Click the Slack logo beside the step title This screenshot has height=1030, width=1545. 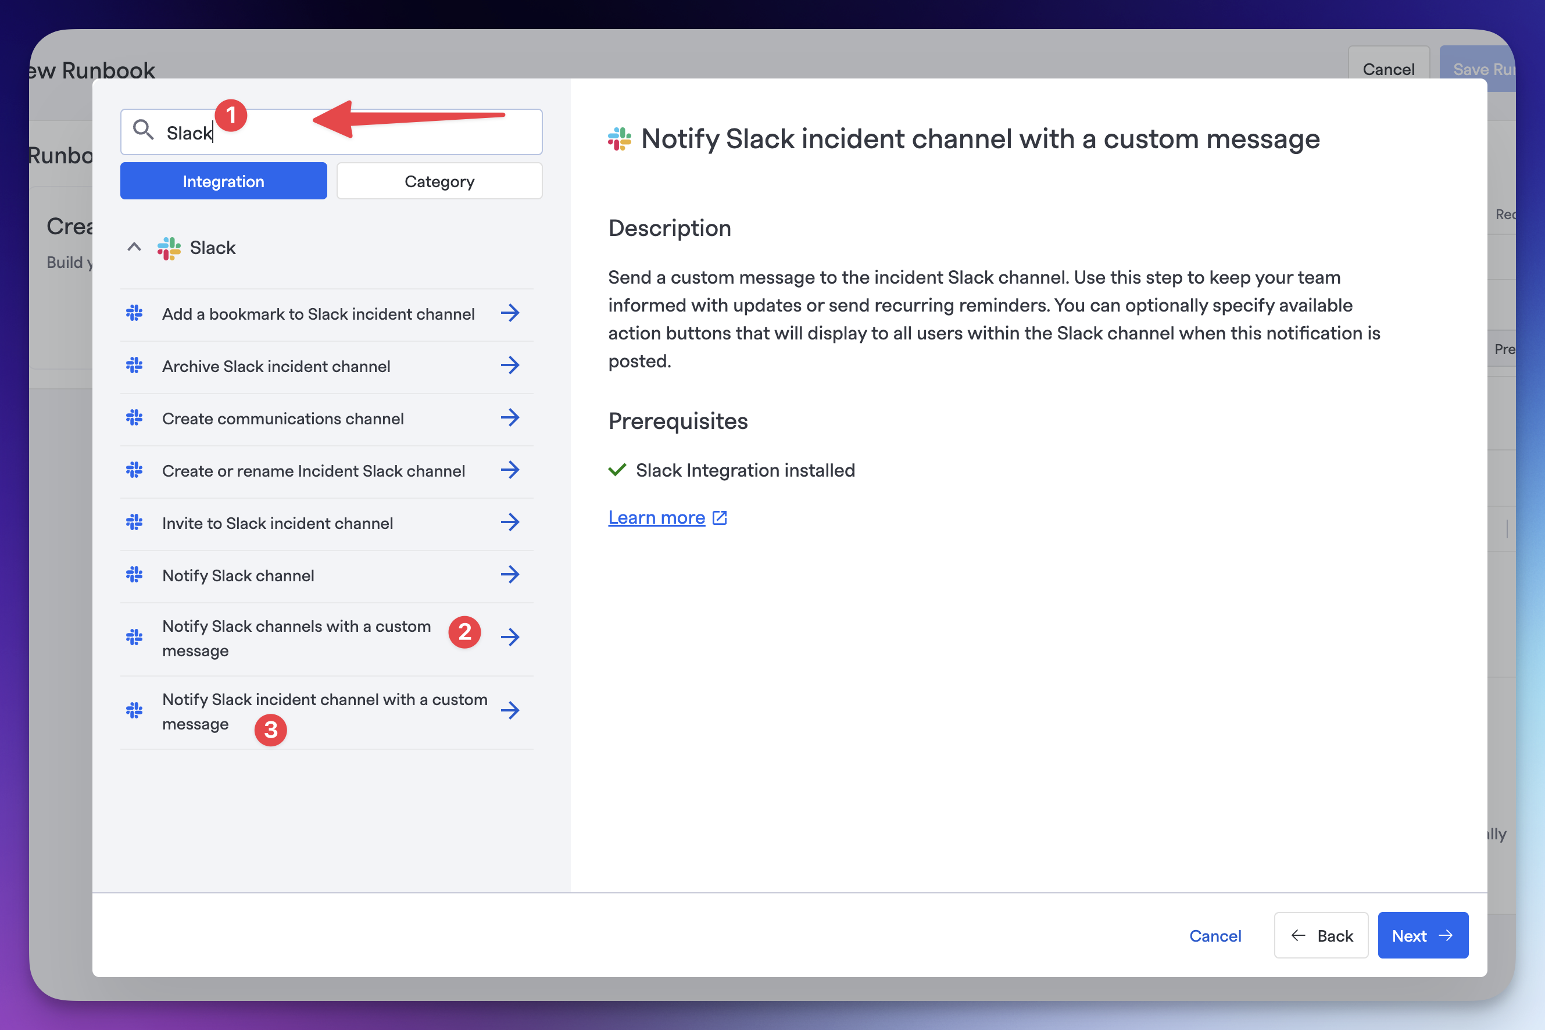(x=620, y=140)
